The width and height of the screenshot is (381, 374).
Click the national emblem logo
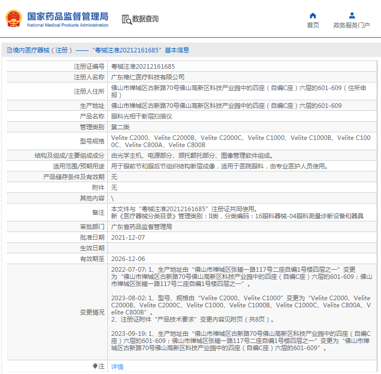(14, 18)
